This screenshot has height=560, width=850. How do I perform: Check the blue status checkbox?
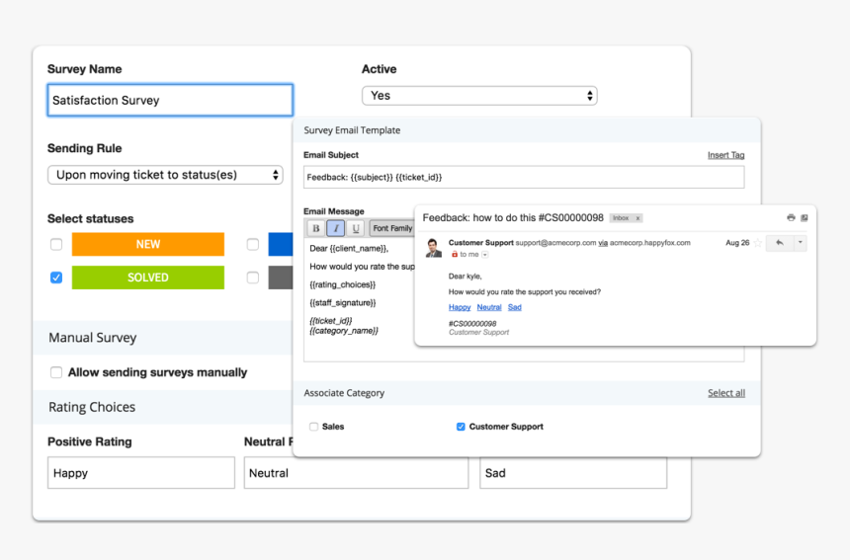[253, 244]
